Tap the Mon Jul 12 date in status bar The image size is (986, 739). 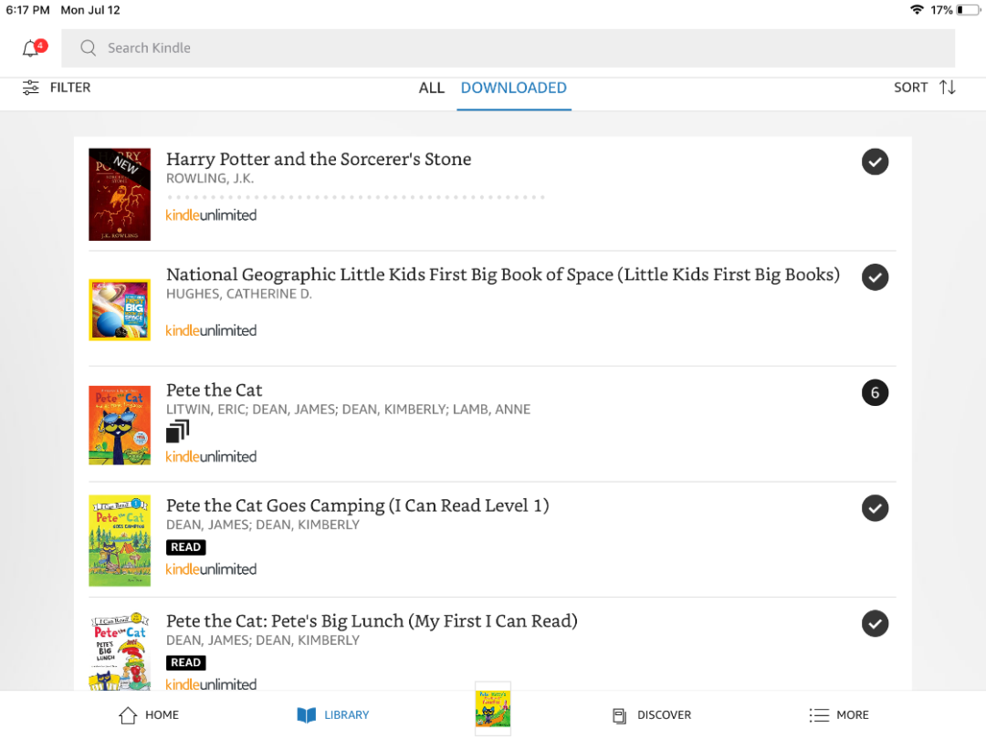[89, 10]
